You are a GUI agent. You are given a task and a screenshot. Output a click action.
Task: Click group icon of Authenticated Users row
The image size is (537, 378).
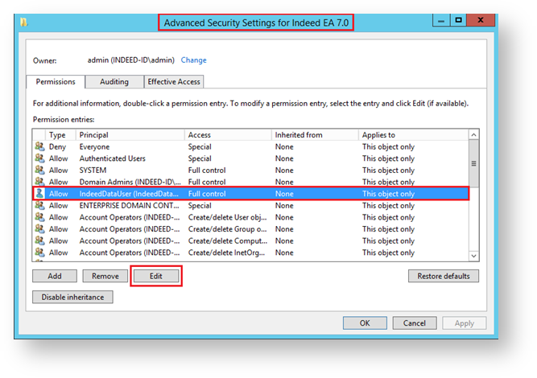click(39, 158)
